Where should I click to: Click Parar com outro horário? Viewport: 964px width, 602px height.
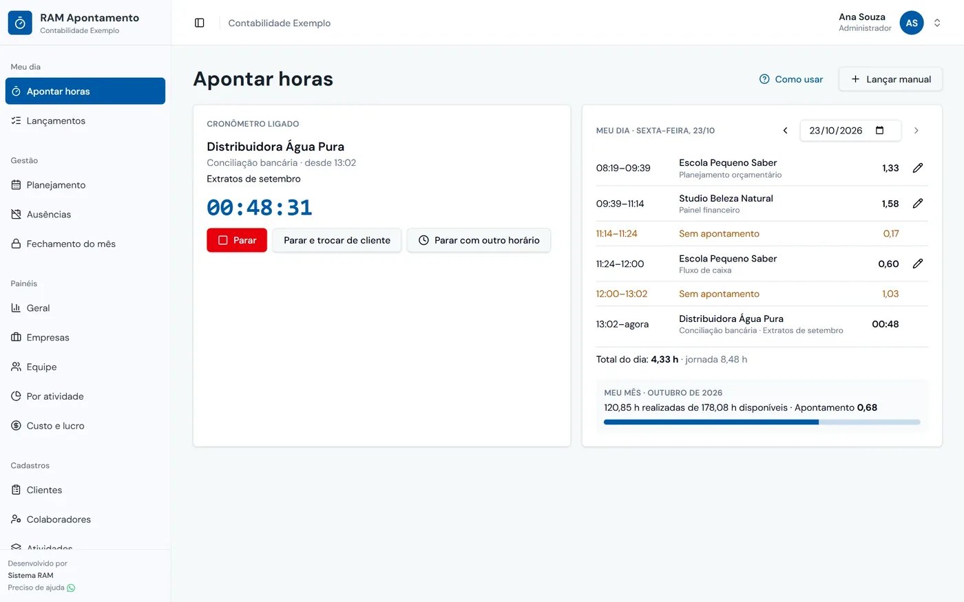(479, 240)
